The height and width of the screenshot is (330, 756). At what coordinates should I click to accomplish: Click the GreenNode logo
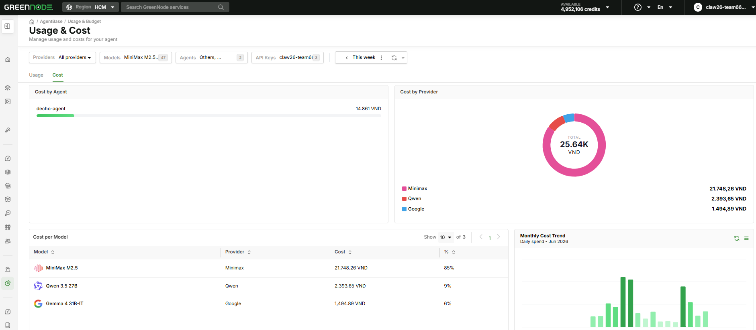[x=29, y=7]
